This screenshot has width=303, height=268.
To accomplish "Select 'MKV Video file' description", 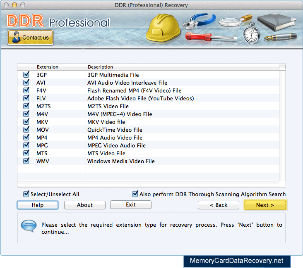I will click(x=106, y=122).
